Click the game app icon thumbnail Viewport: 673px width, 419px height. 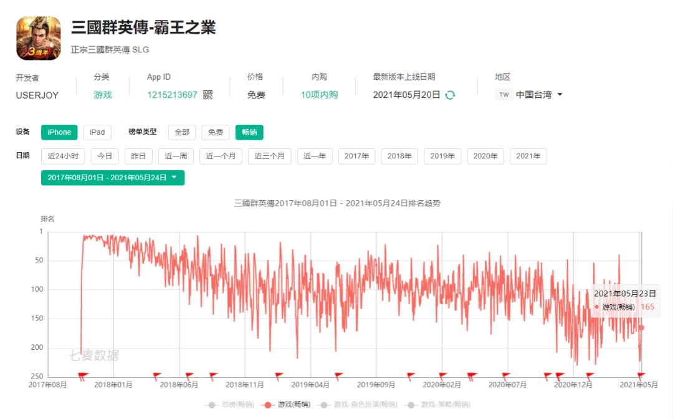[39, 38]
